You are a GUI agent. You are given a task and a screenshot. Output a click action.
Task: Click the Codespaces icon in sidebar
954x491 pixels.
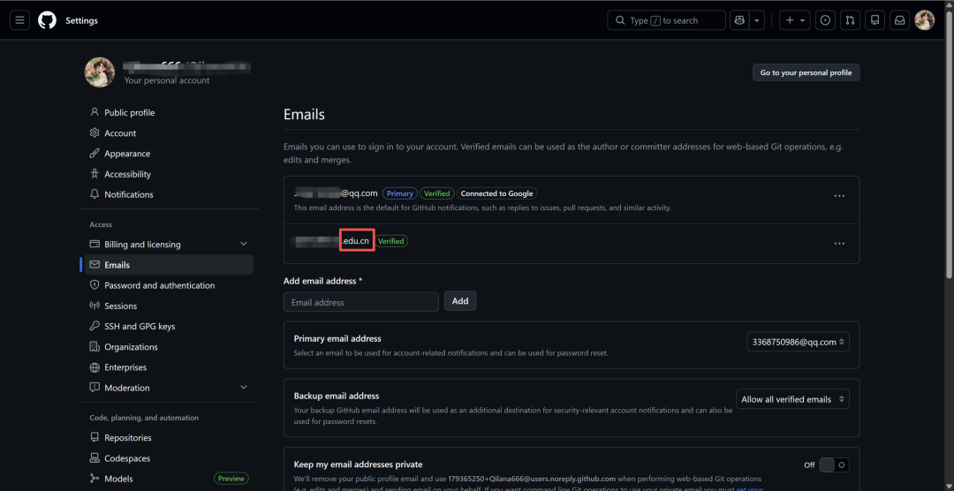point(95,458)
